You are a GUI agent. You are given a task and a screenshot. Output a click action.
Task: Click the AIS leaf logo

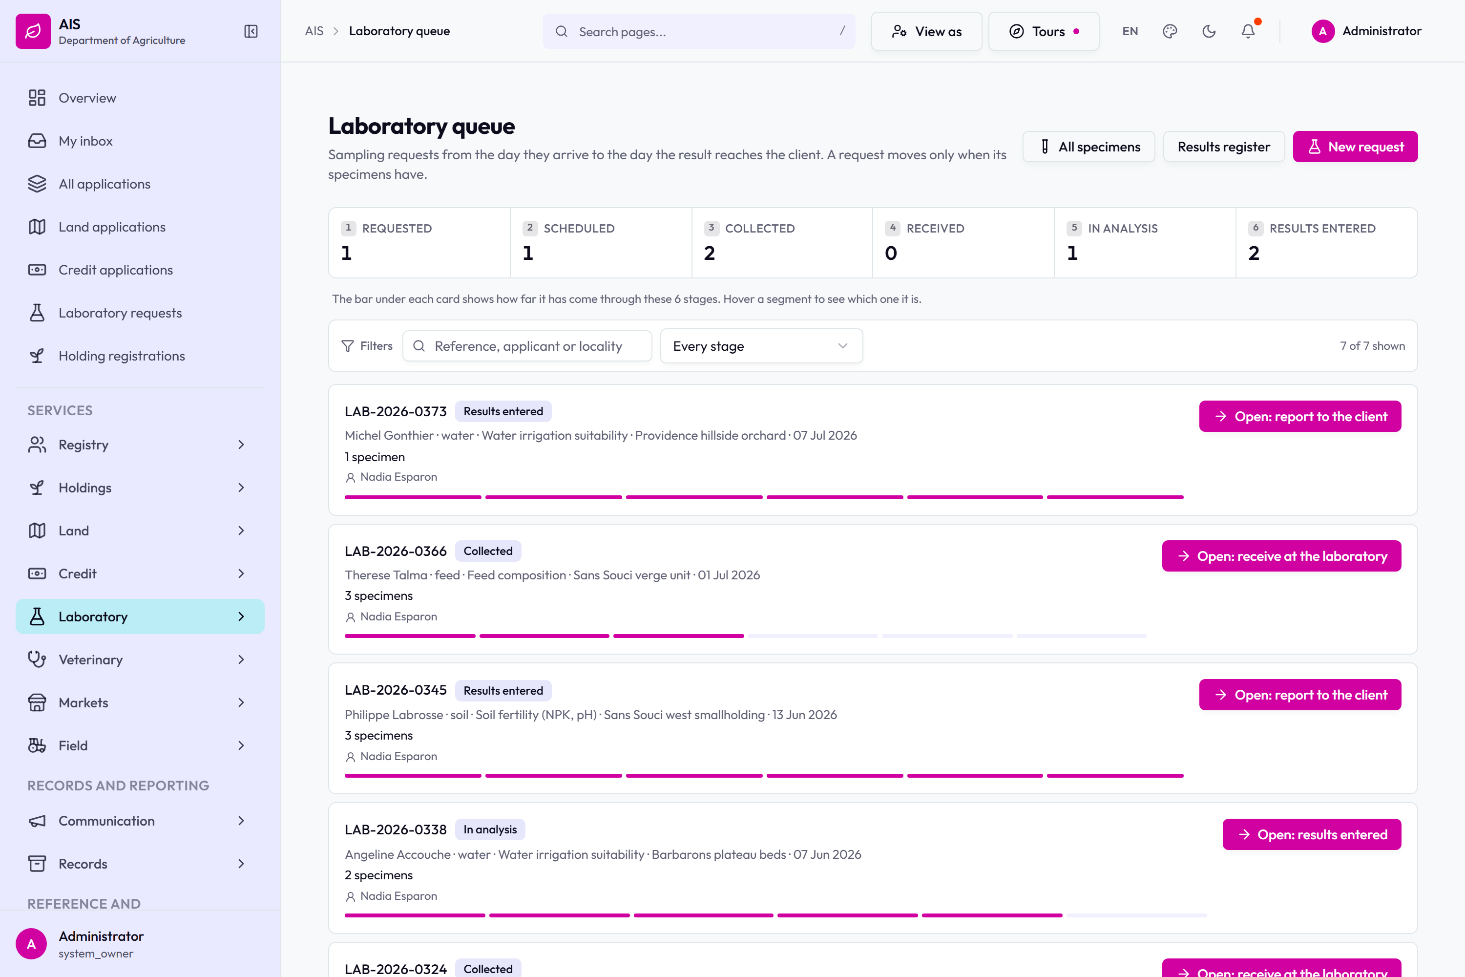point(33,31)
